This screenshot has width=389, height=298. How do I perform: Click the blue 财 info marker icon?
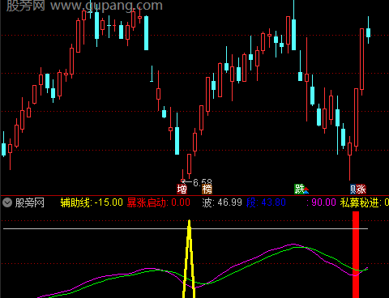[353, 189]
